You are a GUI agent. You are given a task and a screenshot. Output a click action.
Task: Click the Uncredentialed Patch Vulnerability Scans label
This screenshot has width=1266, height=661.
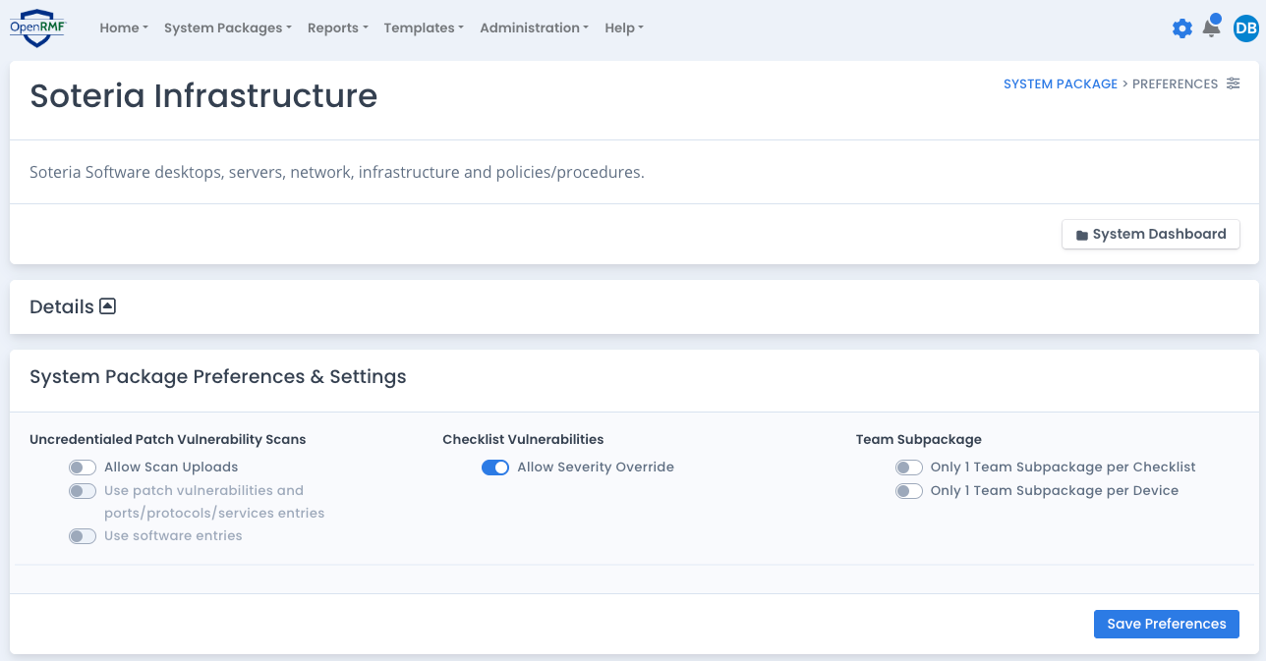pos(168,439)
